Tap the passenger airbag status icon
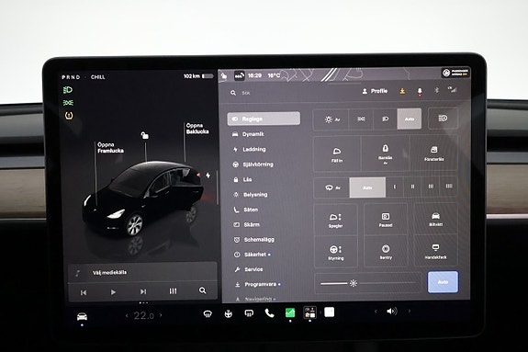 point(455,73)
